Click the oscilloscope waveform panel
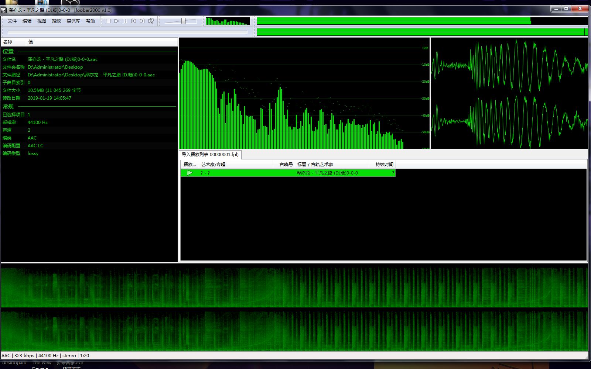The image size is (591, 369). coord(509,93)
